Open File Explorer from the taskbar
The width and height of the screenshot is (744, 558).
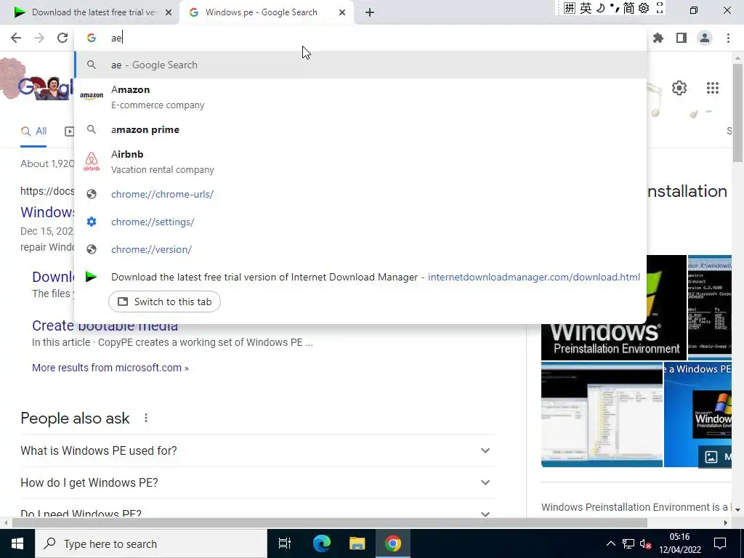pos(357,543)
